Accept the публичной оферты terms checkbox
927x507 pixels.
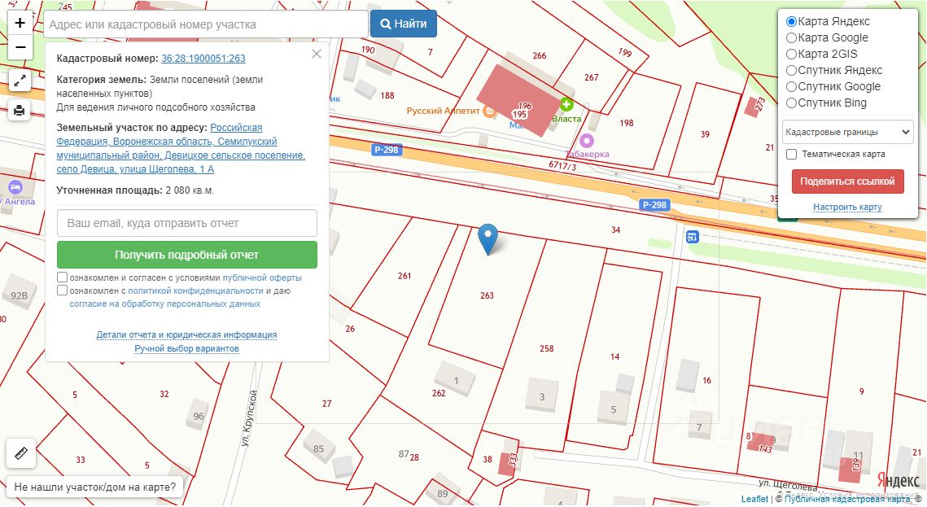point(63,277)
